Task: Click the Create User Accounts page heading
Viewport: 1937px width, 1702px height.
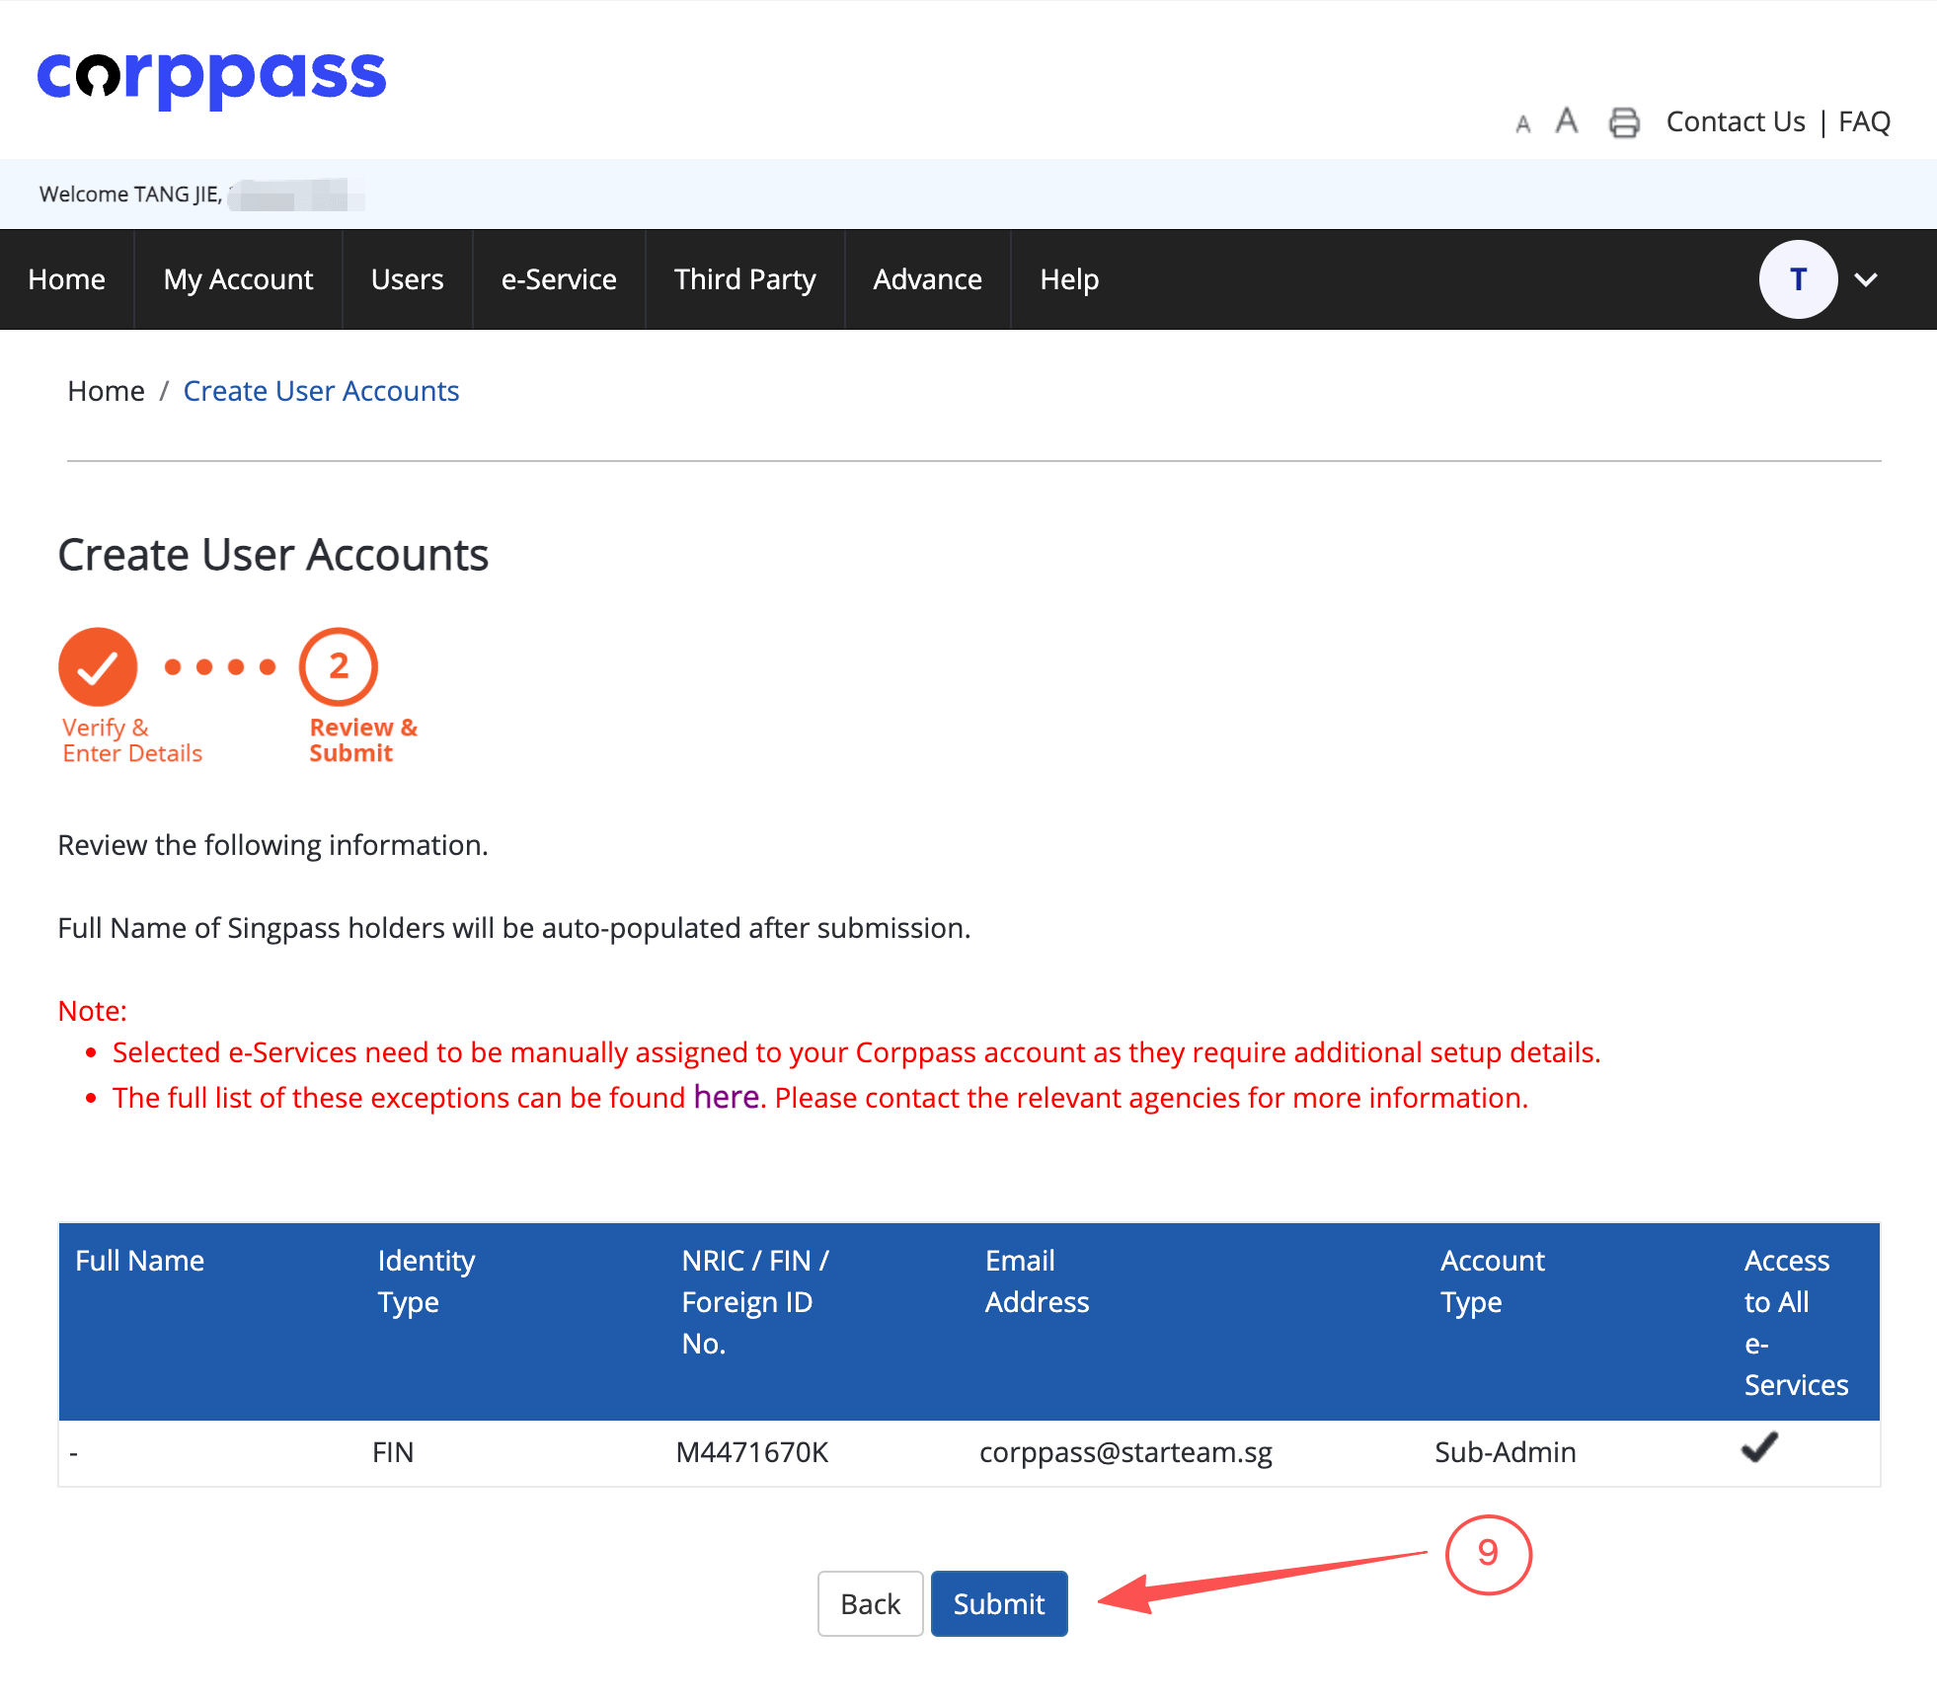Action: 273,555
